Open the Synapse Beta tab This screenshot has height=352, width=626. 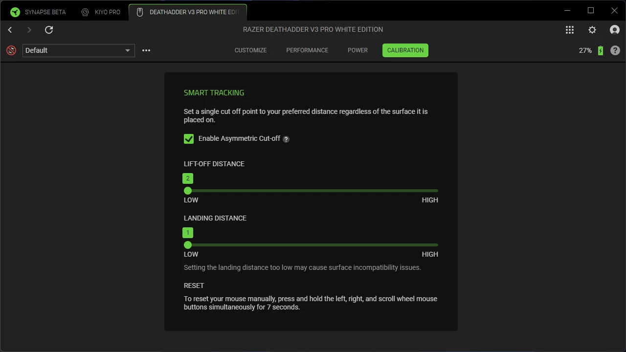pyautogui.click(x=38, y=12)
